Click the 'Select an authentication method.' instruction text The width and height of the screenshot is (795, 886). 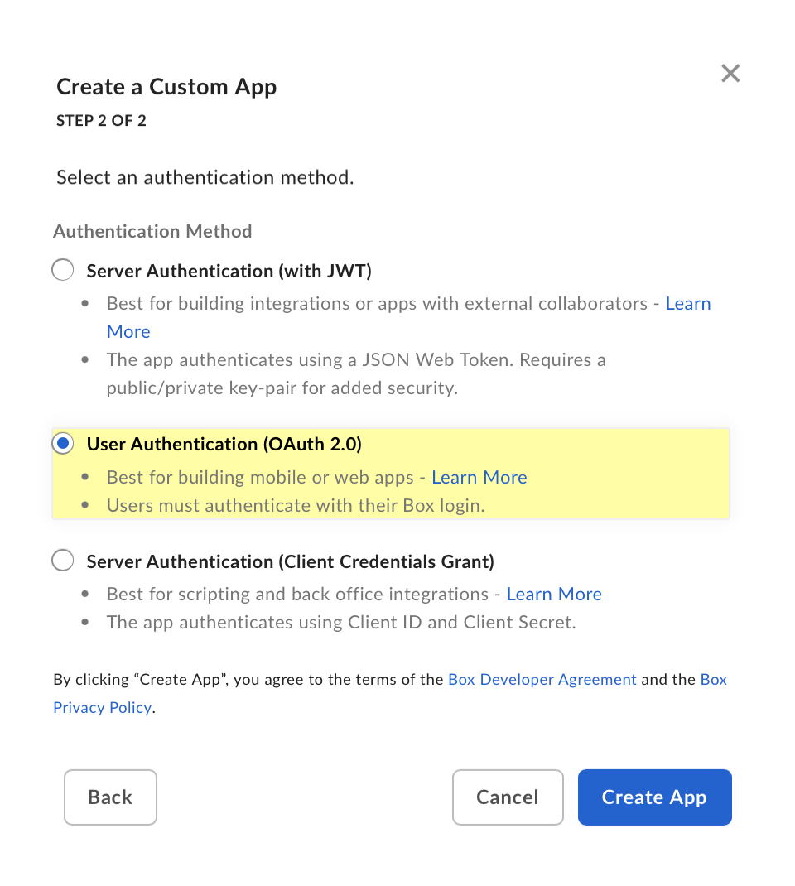point(205,177)
